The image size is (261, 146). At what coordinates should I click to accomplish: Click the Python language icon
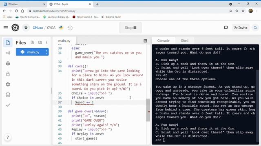pos(61,28)
